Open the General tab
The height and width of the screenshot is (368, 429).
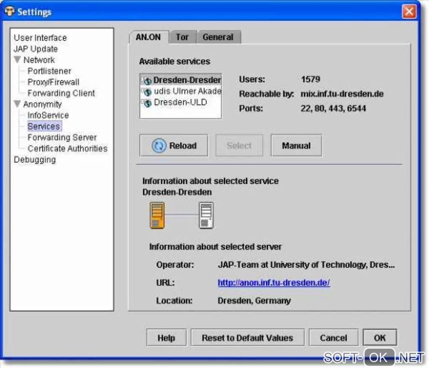pyautogui.click(x=218, y=37)
